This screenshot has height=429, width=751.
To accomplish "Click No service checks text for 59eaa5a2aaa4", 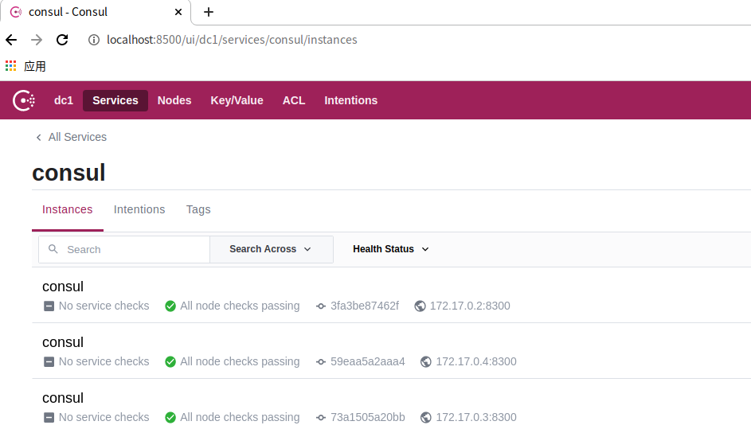I will coord(104,362).
